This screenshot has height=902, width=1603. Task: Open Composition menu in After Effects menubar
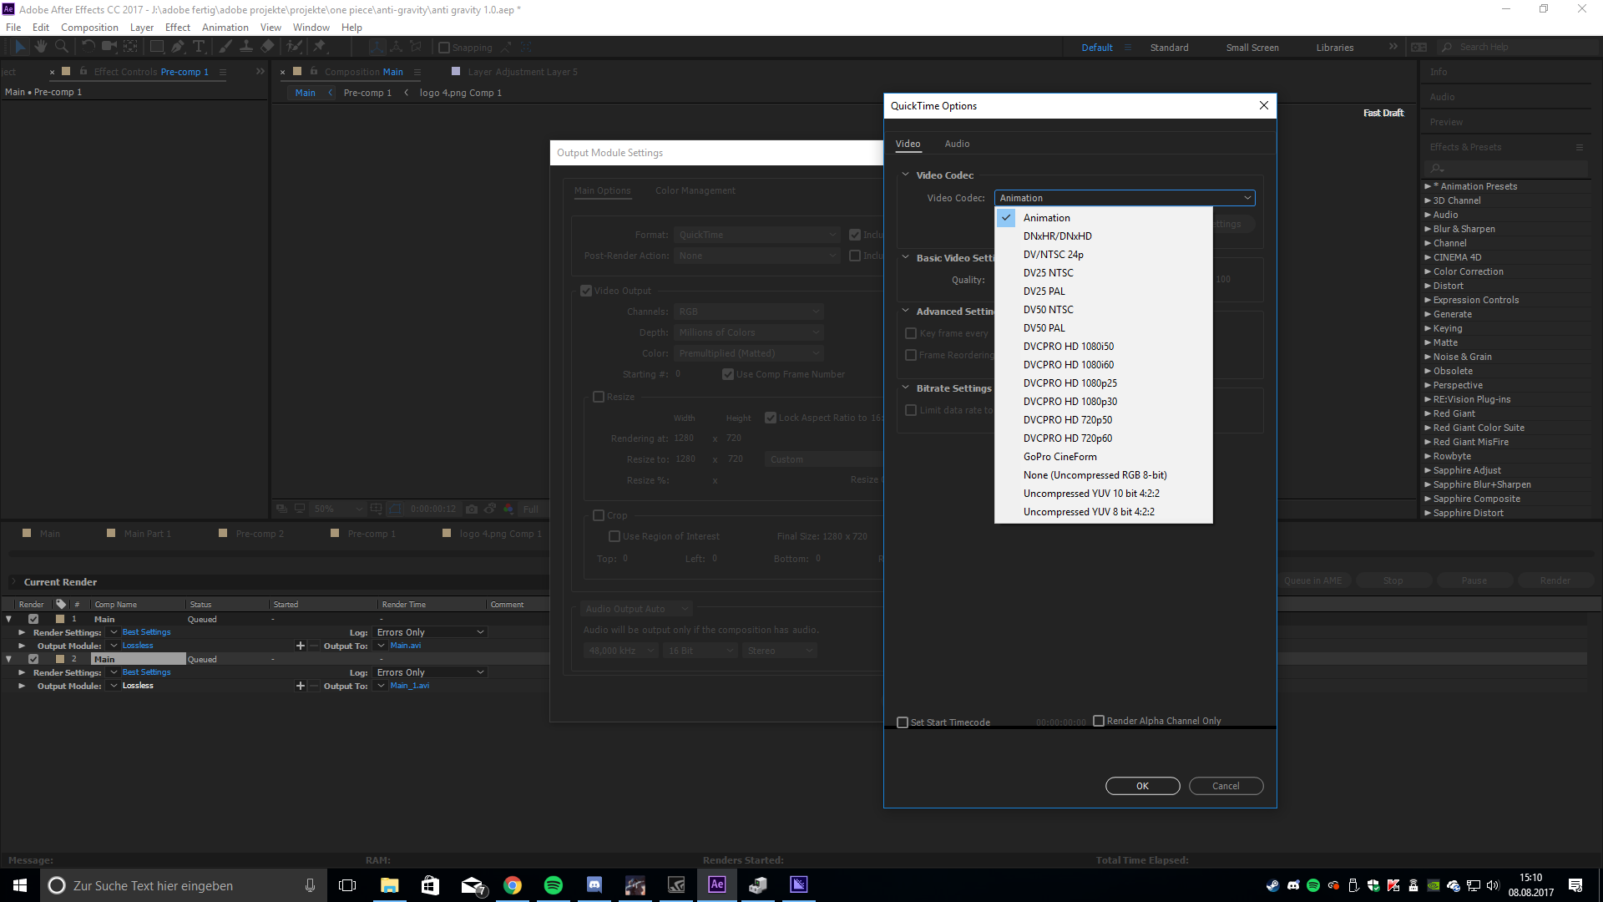click(x=90, y=27)
